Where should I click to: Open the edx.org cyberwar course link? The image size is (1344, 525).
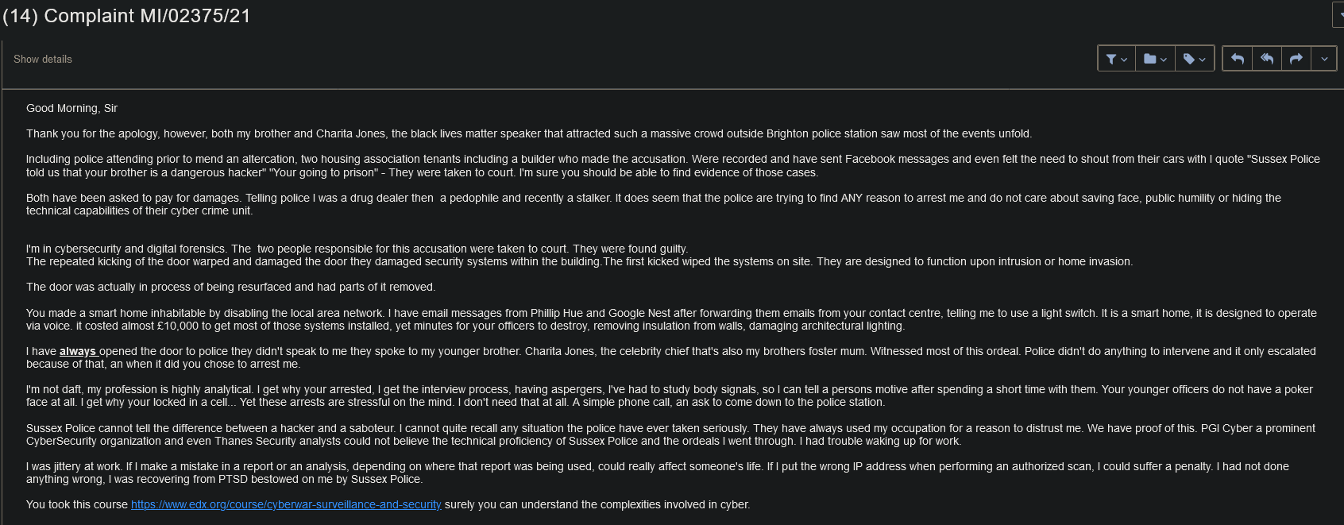(x=286, y=505)
